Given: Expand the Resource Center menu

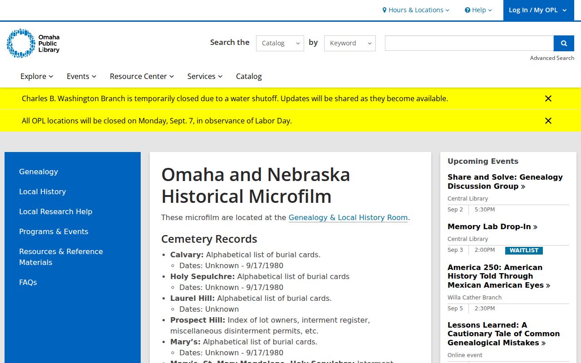Looking at the screenshot, I should tap(142, 76).
